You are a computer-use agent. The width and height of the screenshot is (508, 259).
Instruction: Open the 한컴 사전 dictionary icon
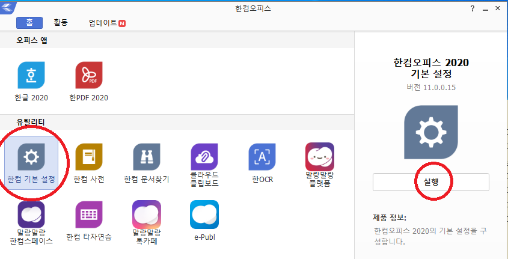coord(89,157)
